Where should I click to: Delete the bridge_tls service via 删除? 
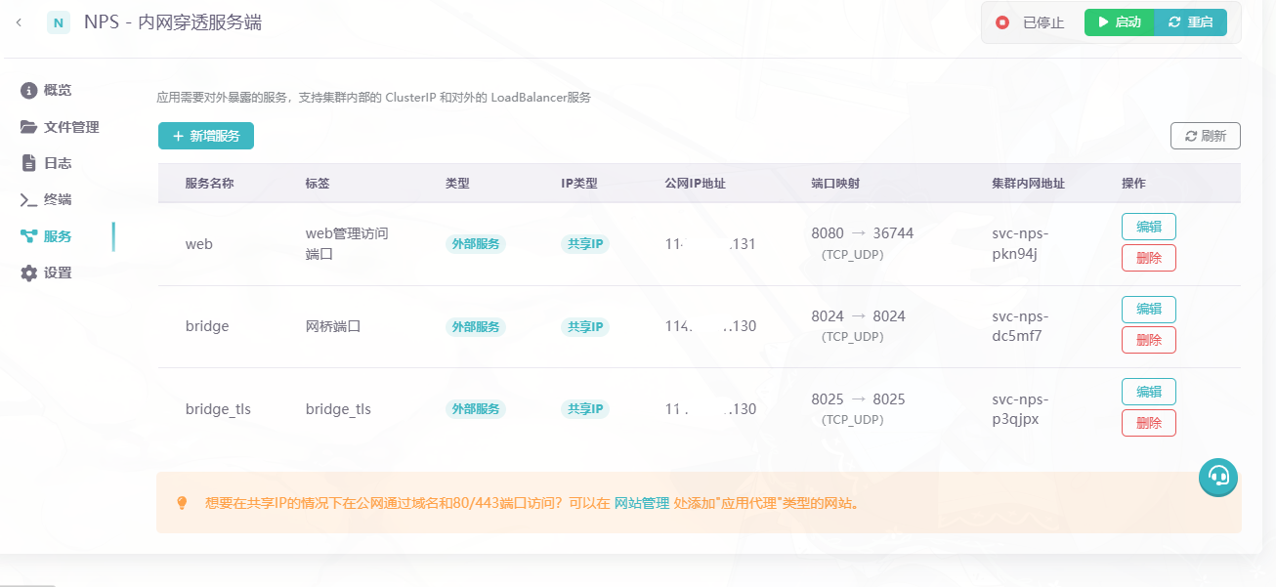click(1148, 423)
